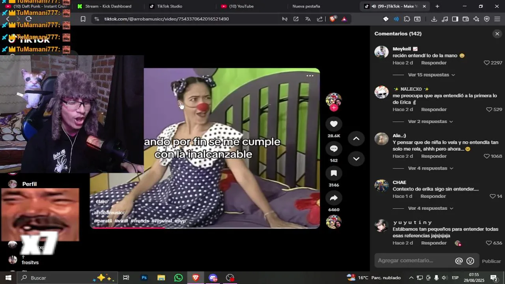Click taskbar Buscar search box

click(67, 278)
